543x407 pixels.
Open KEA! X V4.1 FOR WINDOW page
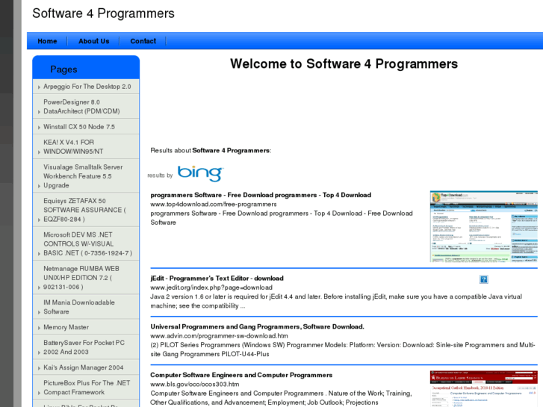[73, 147]
